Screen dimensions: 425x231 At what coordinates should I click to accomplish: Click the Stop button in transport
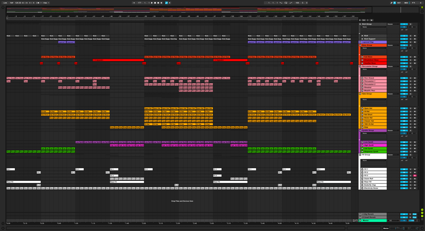[155, 3]
